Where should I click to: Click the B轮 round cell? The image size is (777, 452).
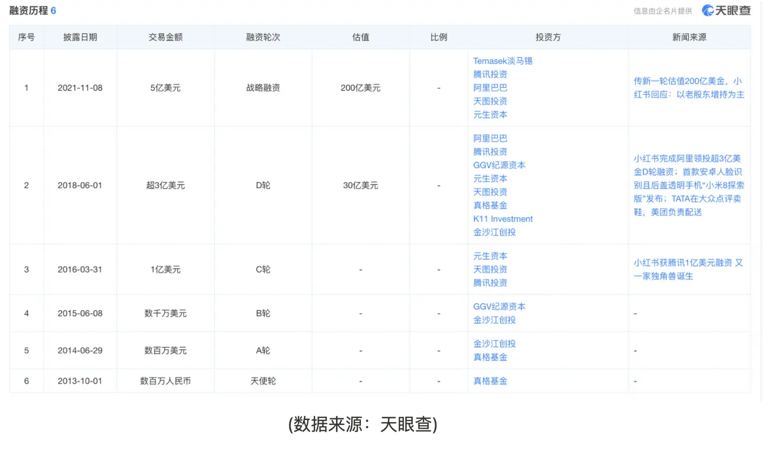point(263,313)
